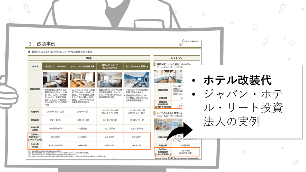
Task: Click the bold ホテル改装代 text
Action: click(x=238, y=81)
